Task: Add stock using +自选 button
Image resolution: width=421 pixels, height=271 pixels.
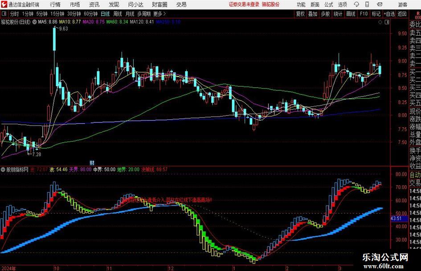Action: pos(389,14)
